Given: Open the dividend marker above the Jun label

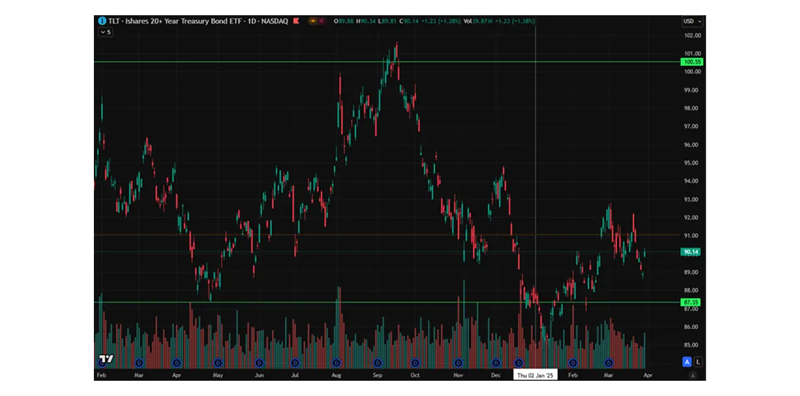Looking at the screenshot, I should 259,362.
